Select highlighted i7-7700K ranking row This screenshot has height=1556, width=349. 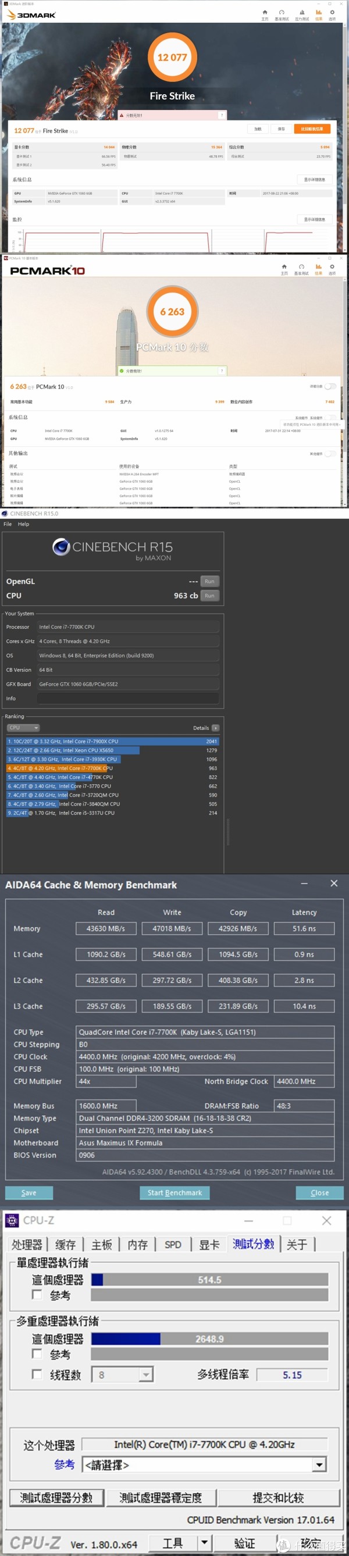[113, 768]
